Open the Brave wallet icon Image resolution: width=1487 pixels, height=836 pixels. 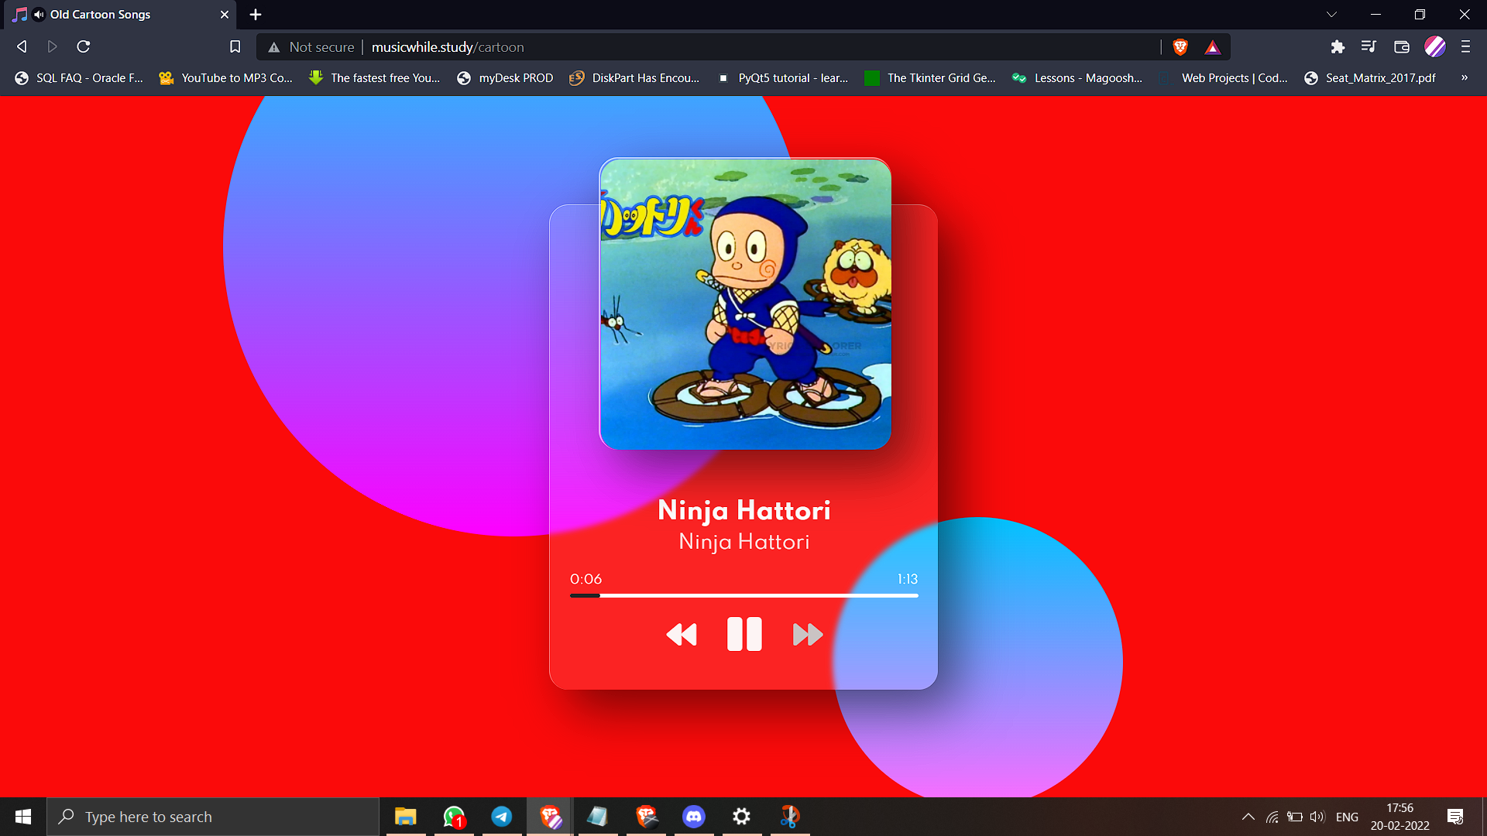[x=1401, y=47]
